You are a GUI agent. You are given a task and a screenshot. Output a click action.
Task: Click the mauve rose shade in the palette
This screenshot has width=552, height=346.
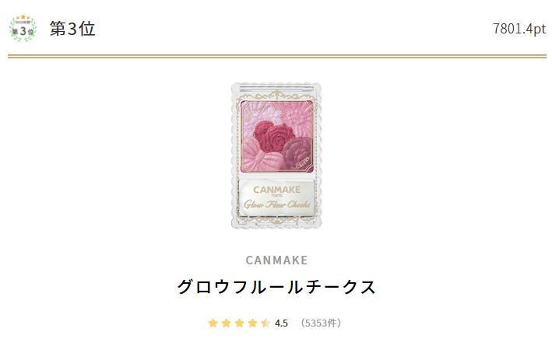[298, 150]
